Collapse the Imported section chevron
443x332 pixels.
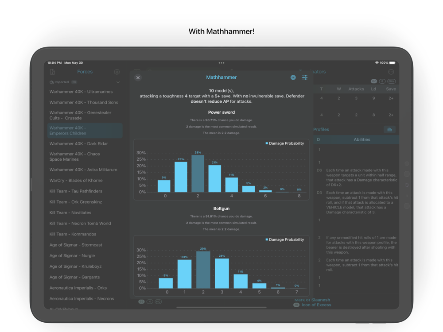[118, 82]
